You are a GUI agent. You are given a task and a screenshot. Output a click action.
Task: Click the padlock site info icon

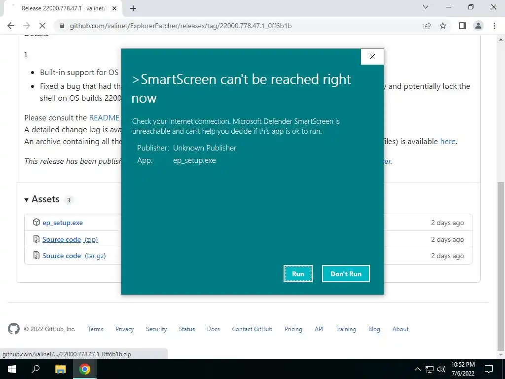click(x=62, y=26)
